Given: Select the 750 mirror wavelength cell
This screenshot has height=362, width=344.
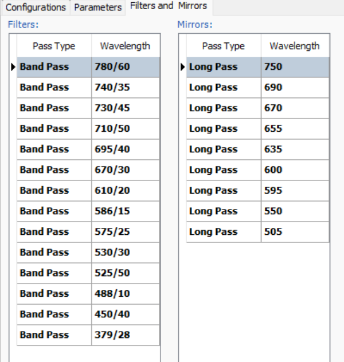Looking at the screenshot, I should coord(295,67).
